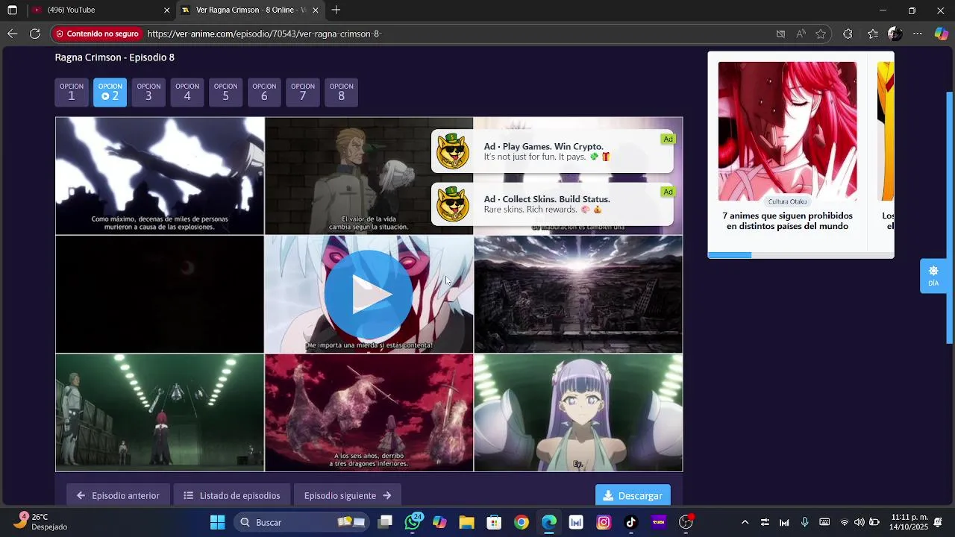Go to Episodio siguiente

(348, 495)
